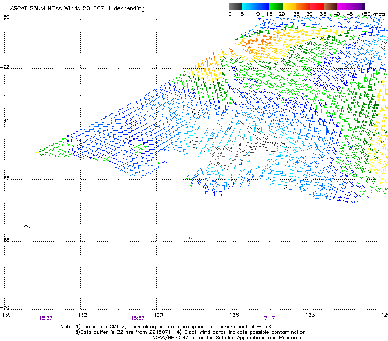Click the 15:37 time label nearest -129
Image resolution: width=388 pixels, height=341 pixels.
[x=137, y=318]
